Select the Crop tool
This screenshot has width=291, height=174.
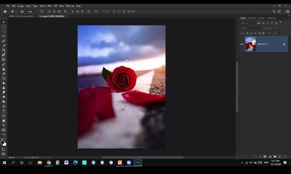coord(4,50)
